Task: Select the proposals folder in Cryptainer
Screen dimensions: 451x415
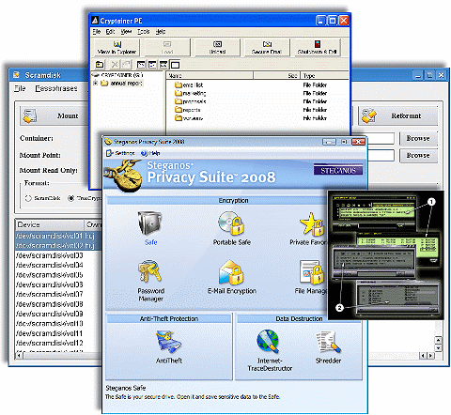Action: click(191, 101)
